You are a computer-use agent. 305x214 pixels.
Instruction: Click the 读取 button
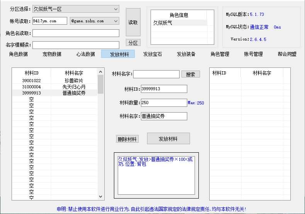point(133,22)
